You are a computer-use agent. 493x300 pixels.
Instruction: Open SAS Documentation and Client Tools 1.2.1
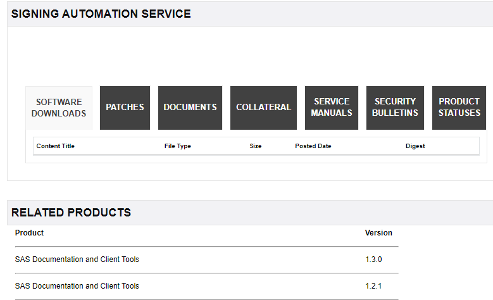77,286
